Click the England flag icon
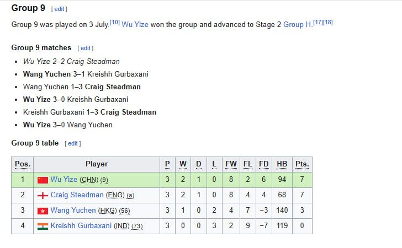 (x=43, y=196)
